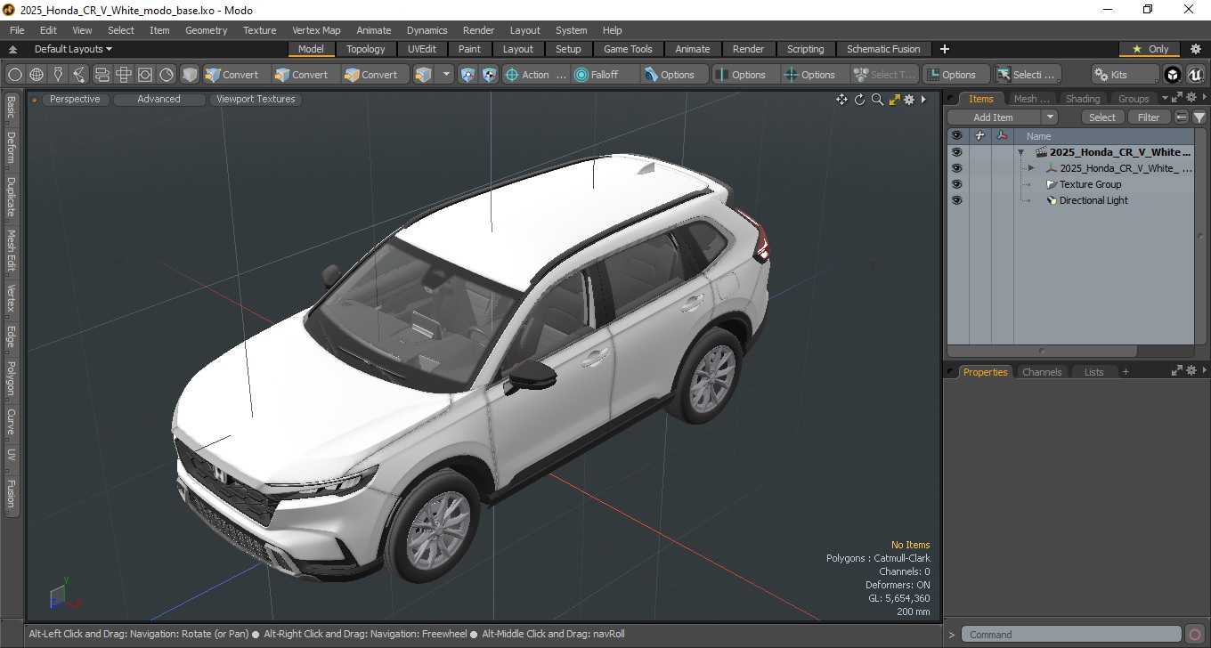Click the Options button beside Falloff

click(675, 75)
